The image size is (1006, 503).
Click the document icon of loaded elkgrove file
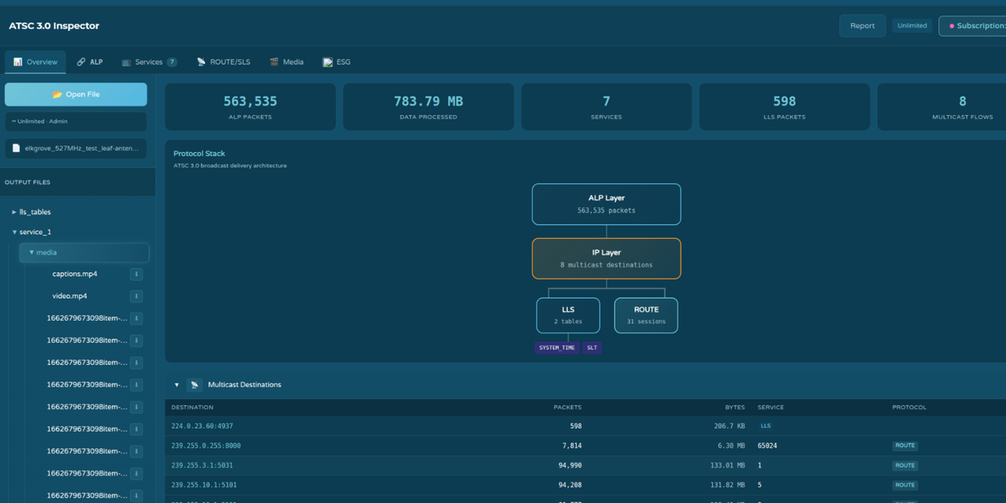click(x=16, y=148)
